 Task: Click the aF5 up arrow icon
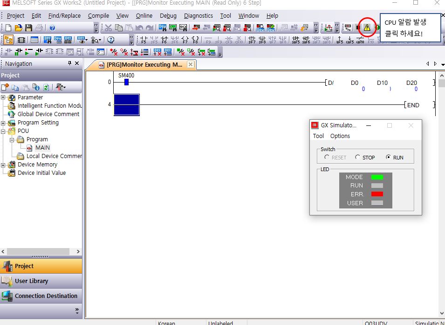coord(339,40)
